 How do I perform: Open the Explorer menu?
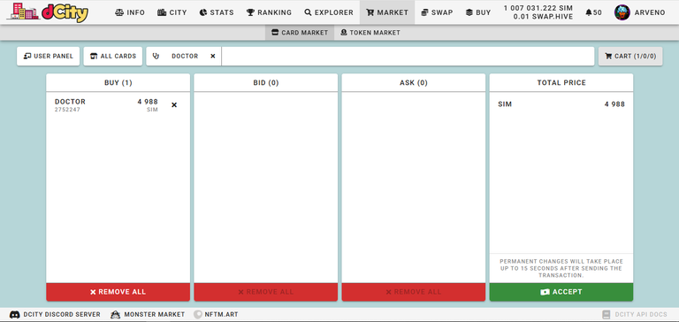tap(329, 12)
